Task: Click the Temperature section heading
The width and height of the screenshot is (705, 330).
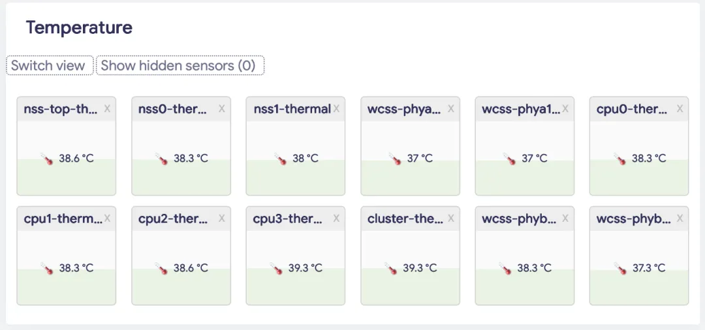Action: (79, 27)
